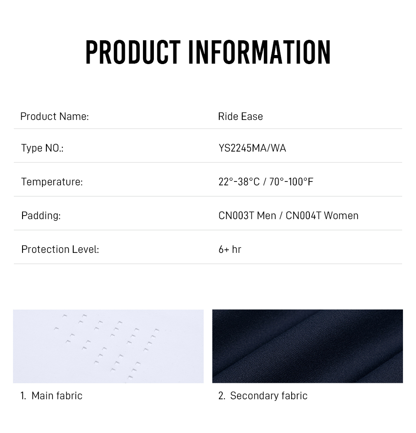The width and height of the screenshot is (416, 433).
Task: Click the word INFORMATION in the title
Action: pyautogui.click(x=259, y=52)
